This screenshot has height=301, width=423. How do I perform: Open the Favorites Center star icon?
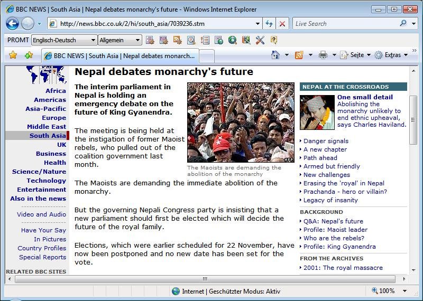(13, 55)
